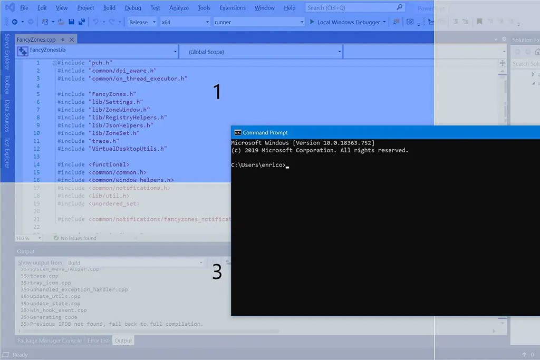
Task: Click the New Project toolbar icon
Action: (x=44, y=22)
